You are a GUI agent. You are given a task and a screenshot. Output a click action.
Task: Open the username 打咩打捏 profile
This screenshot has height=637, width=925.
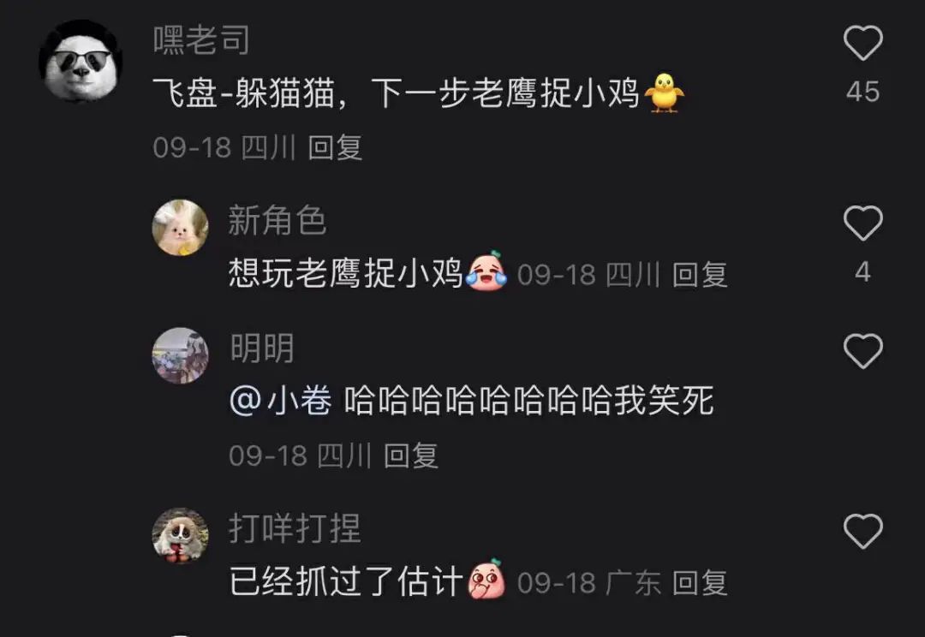pyautogui.click(x=295, y=528)
